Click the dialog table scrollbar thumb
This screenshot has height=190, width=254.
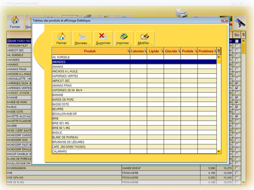(x=219, y=61)
